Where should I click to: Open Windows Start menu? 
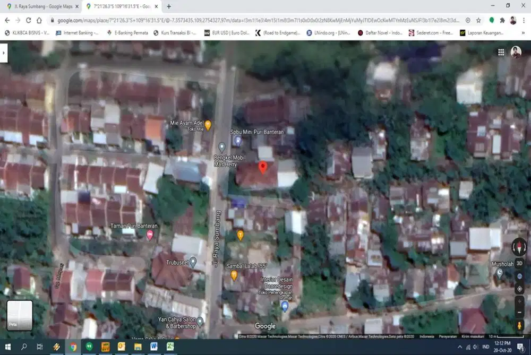pyautogui.click(x=8, y=347)
